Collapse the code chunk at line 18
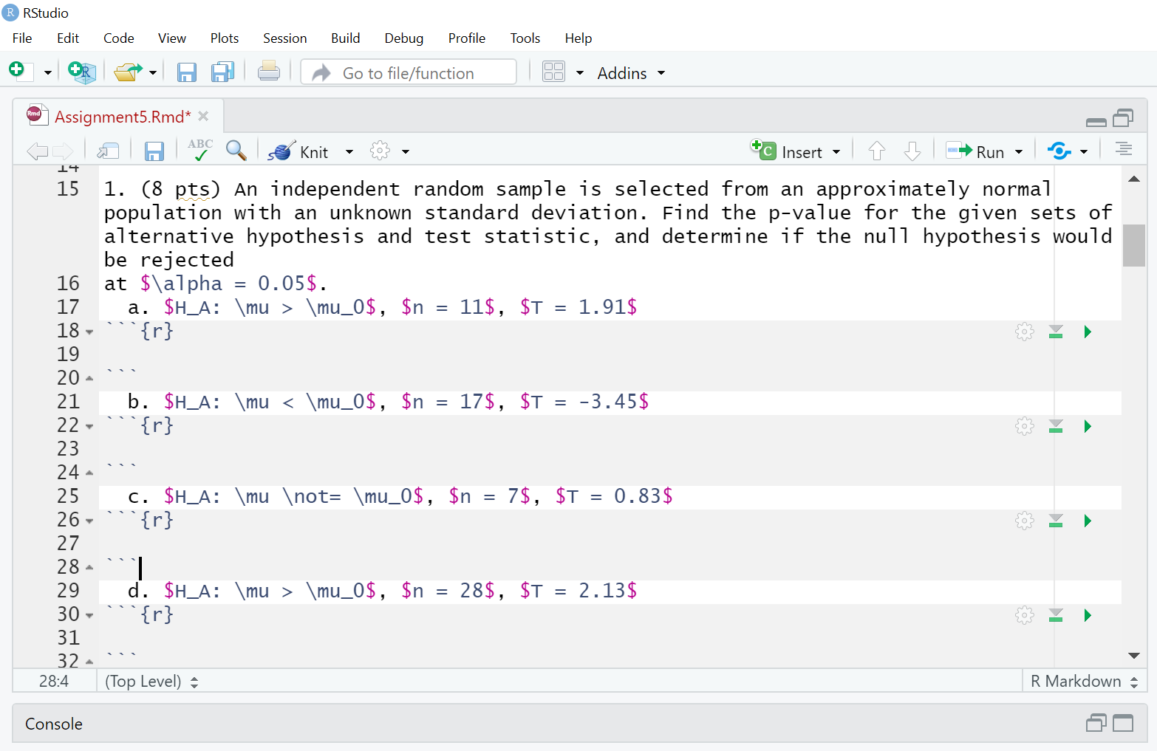 [89, 332]
